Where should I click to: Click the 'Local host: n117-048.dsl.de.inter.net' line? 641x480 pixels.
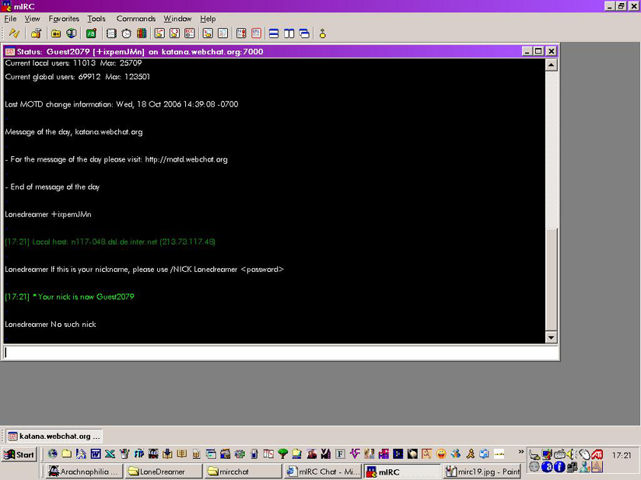pos(110,242)
